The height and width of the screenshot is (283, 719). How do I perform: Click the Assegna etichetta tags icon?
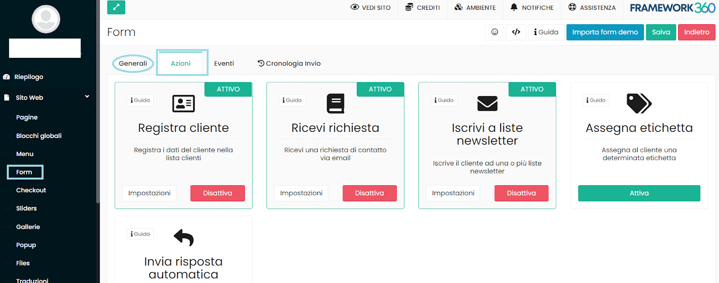[639, 104]
